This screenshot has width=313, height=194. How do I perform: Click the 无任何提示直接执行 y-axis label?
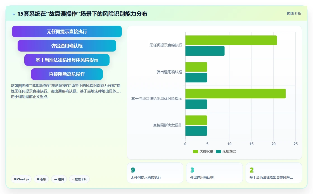tap(166, 45)
